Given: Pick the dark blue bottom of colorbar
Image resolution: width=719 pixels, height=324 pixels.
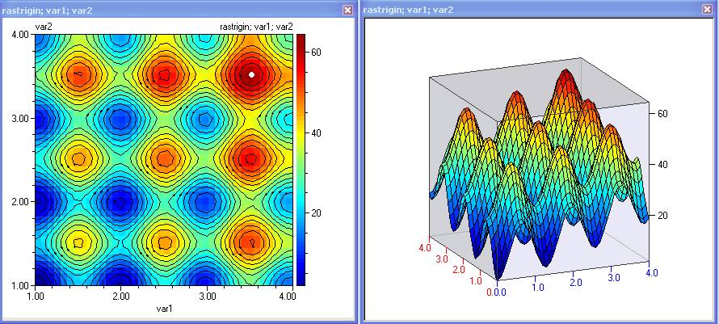Looking at the screenshot, I should pos(301,280).
